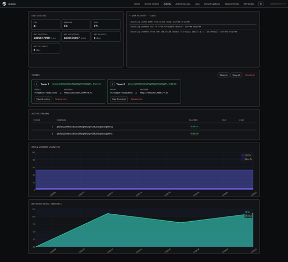Click the Channel column header
This screenshot has height=262, width=288.
point(62,120)
